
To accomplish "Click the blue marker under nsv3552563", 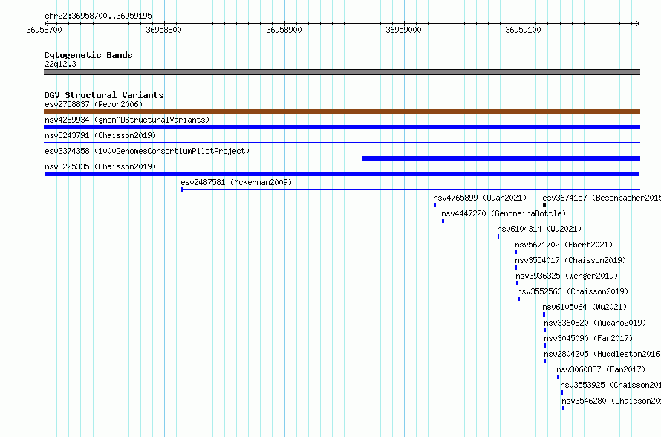I will [x=518, y=299].
